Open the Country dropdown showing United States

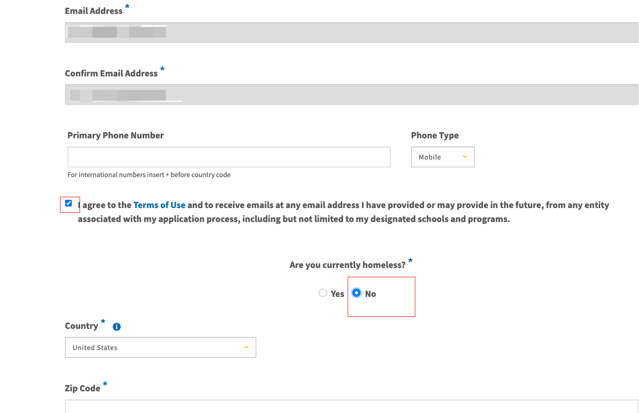[x=160, y=347]
